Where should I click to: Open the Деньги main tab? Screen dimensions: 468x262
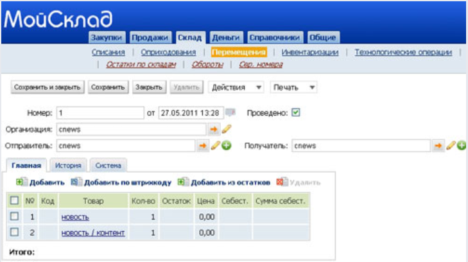pos(226,38)
